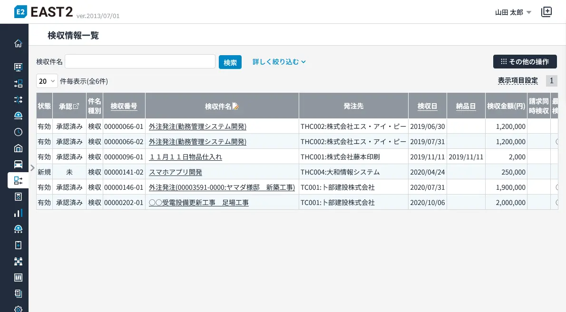This screenshot has width=566, height=312.
Task: Click the 検収件名 search input field
Action: pos(140,61)
